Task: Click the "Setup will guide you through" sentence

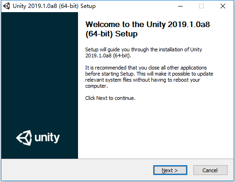Action: coord(143,49)
